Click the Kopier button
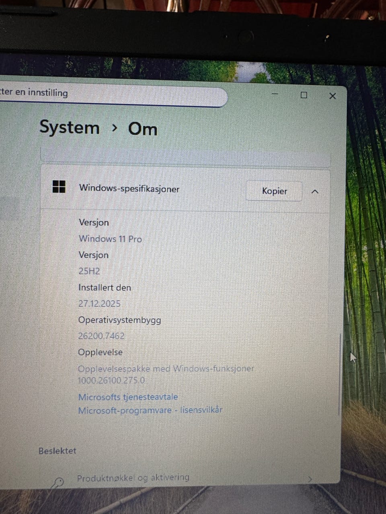The width and height of the screenshot is (386, 514). (x=274, y=191)
